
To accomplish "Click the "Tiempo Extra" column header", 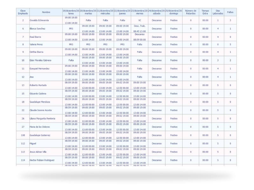I will (x=205, y=12).
